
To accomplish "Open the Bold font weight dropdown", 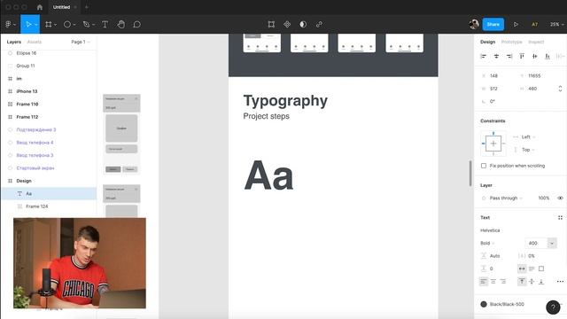I will 487,243.
